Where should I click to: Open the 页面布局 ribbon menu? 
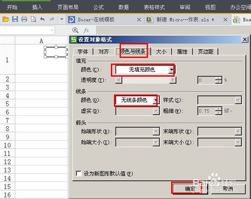coord(68,7)
